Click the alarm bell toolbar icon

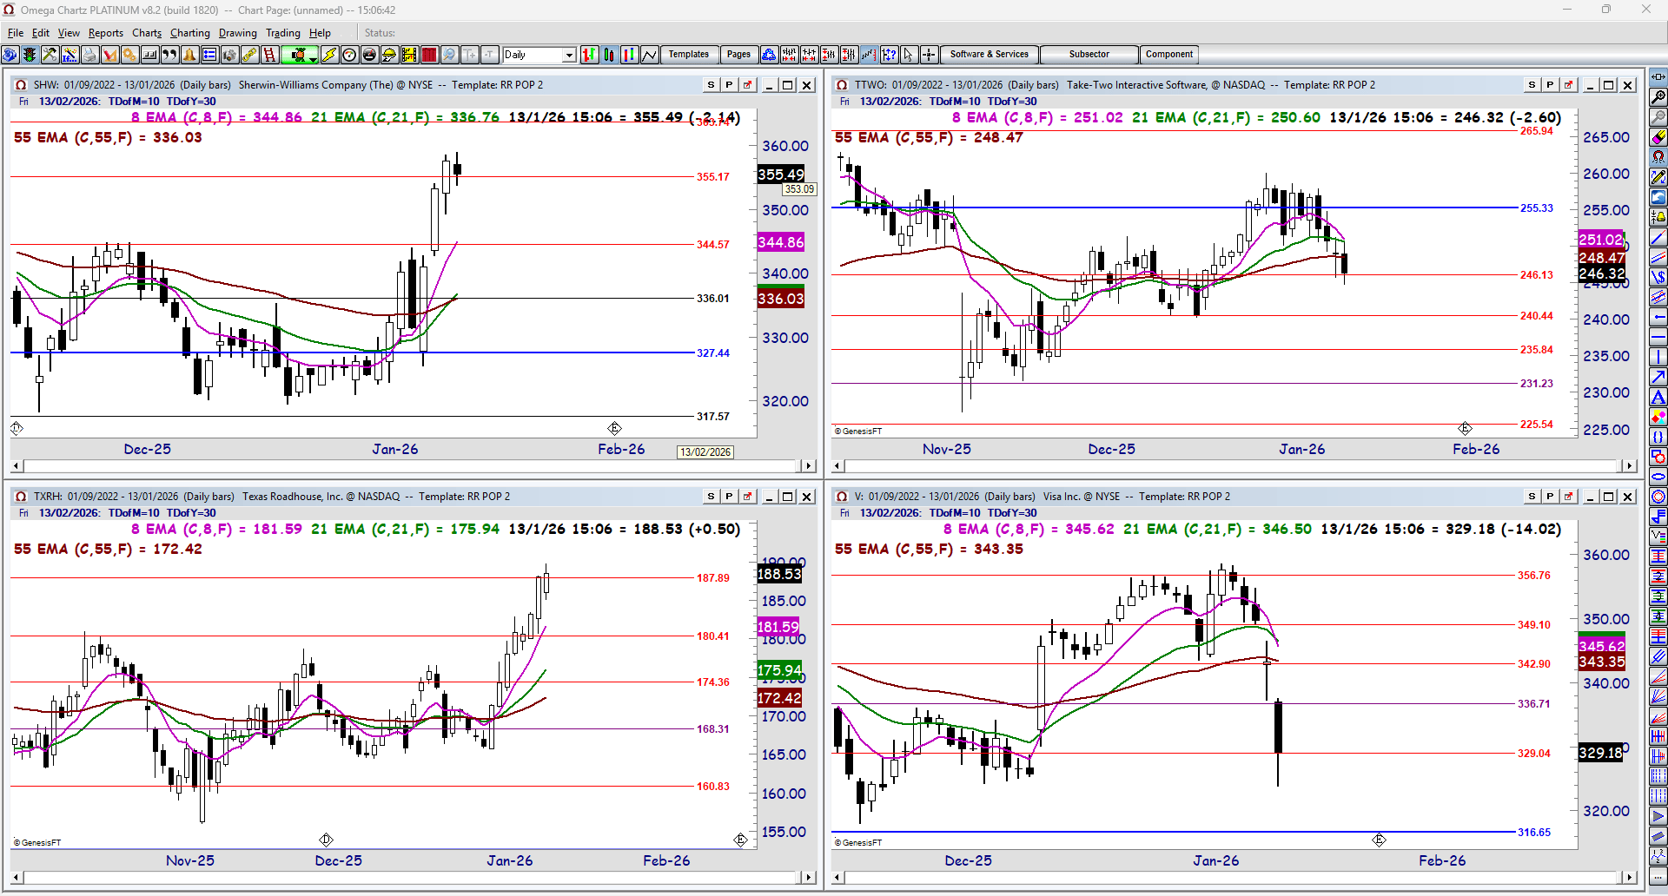[x=189, y=55]
